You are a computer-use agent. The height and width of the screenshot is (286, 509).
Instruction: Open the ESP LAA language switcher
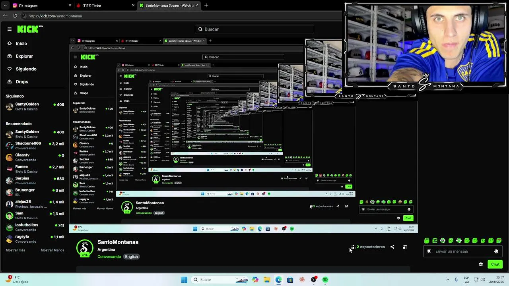(466, 280)
